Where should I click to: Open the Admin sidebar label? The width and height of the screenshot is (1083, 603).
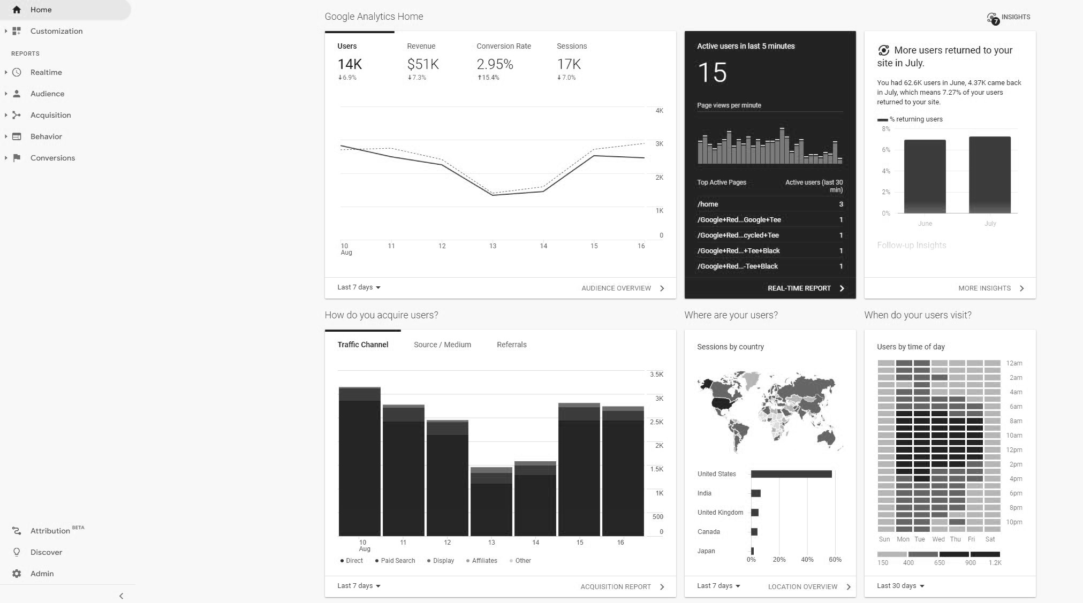coord(42,574)
